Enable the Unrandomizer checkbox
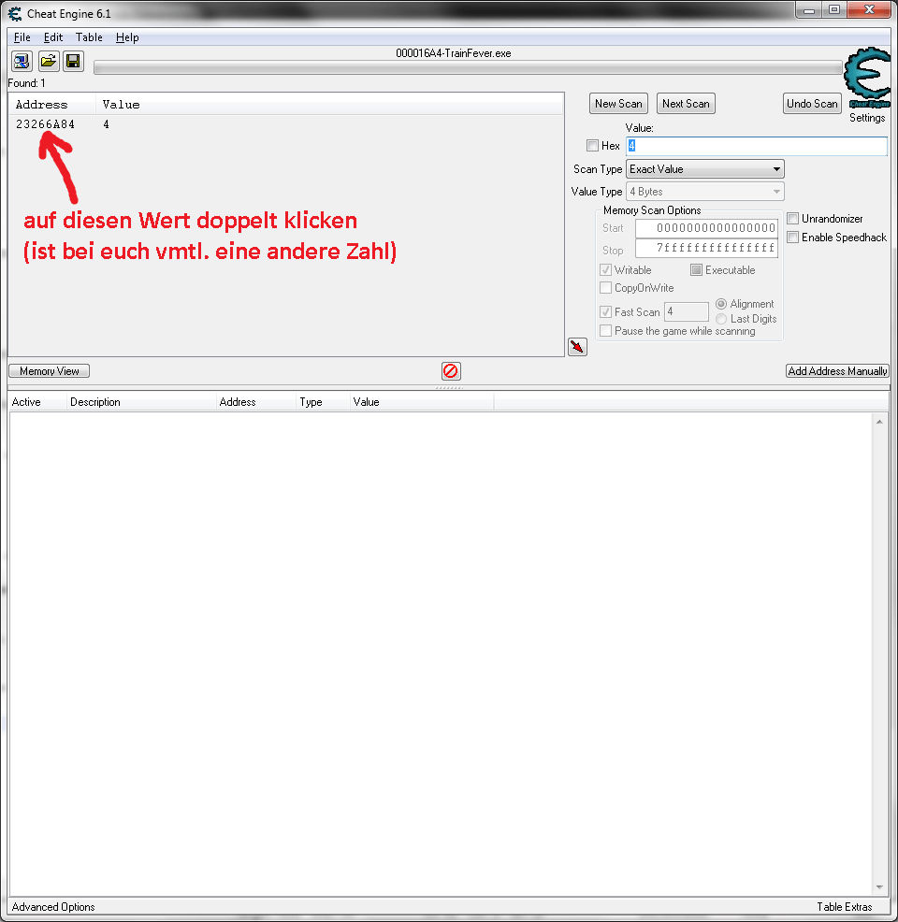This screenshot has width=898, height=922. tap(792, 219)
